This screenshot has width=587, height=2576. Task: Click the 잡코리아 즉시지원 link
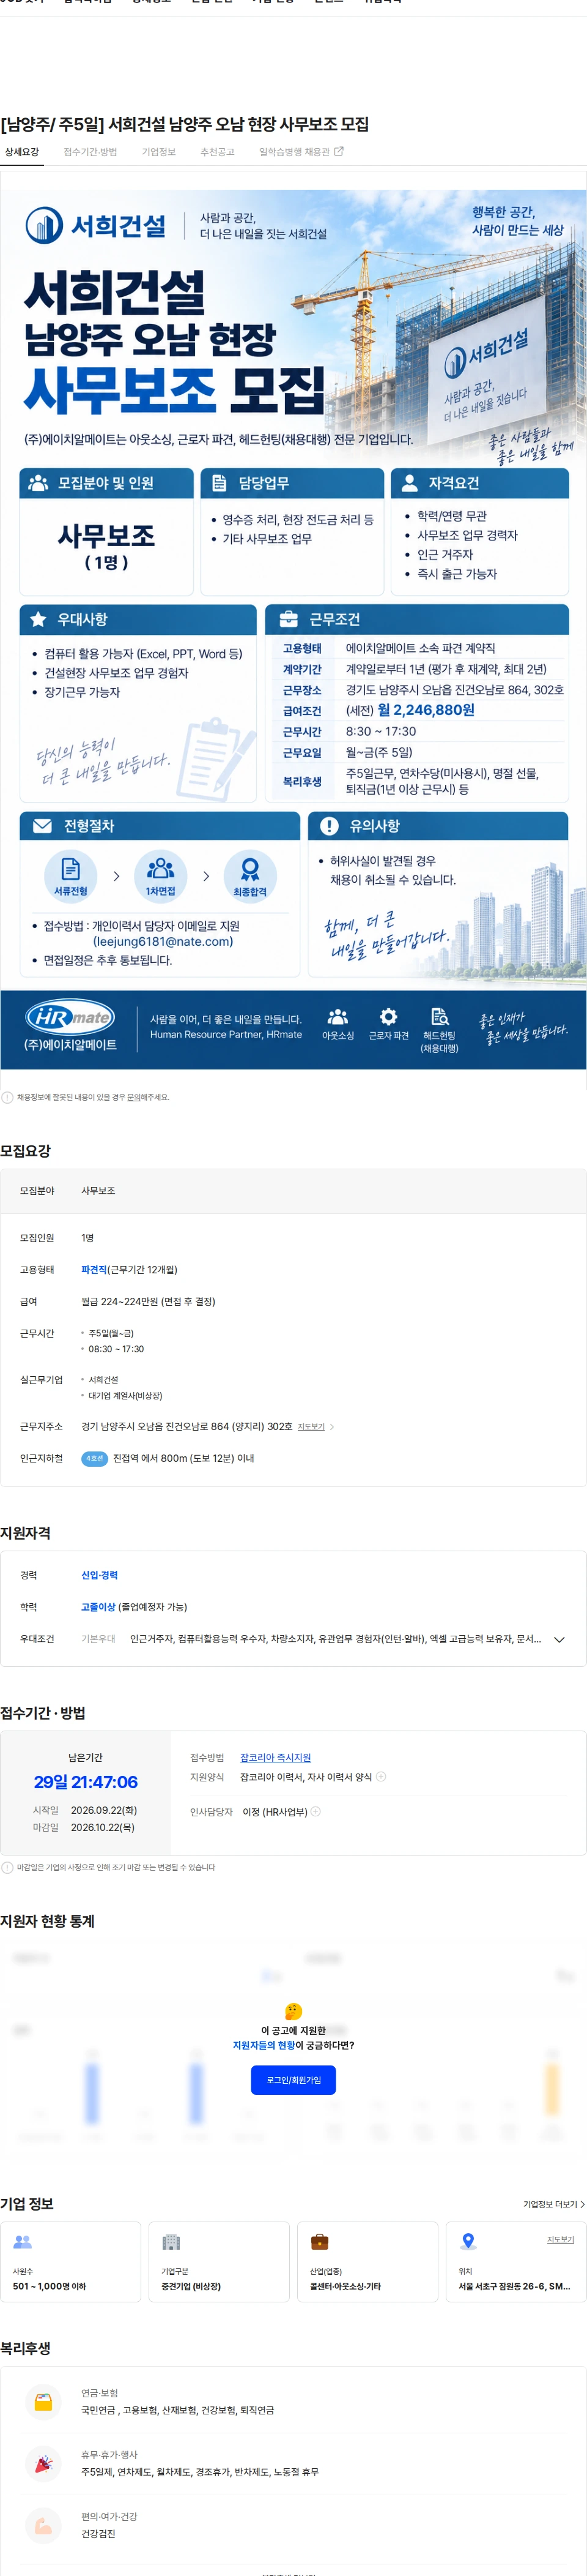click(x=276, y=1757)
